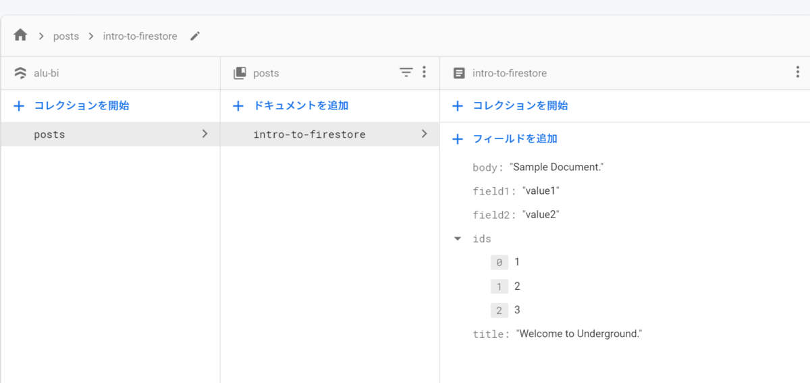Start a subcollection in intro-to-firestore document
The height and width of the screenshot is (383, 810).
tap(520, 106)
